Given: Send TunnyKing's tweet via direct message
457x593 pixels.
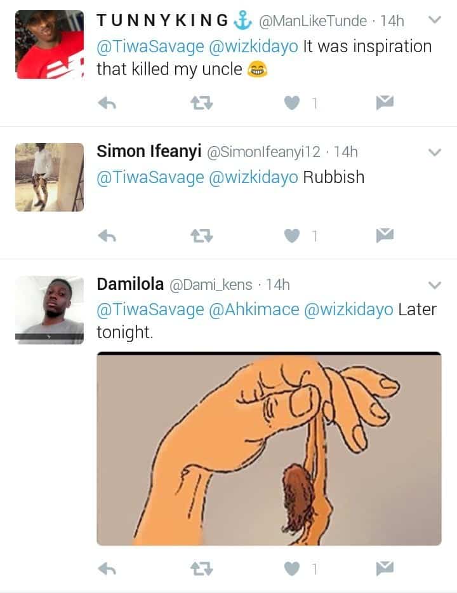Looking at the screenshot, I should (385, 102).
